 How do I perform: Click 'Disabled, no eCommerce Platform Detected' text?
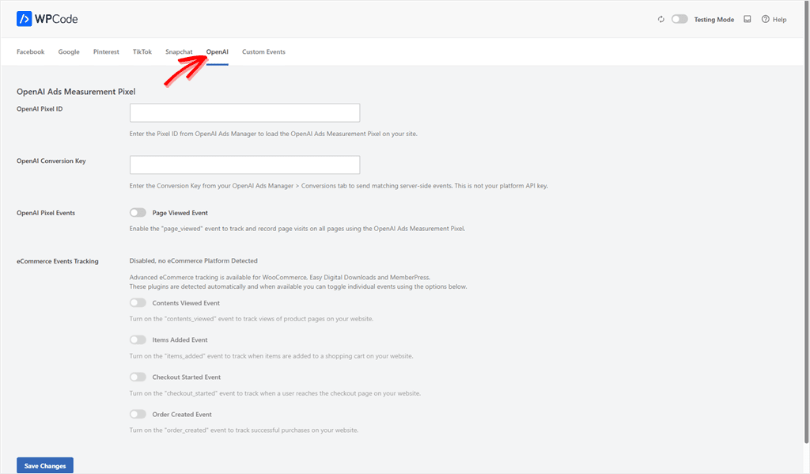pos(193,260)
